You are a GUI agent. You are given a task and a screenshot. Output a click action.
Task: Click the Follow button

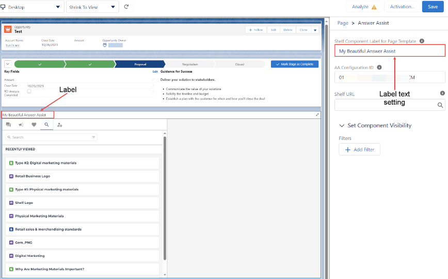click(x=255, y=30)
